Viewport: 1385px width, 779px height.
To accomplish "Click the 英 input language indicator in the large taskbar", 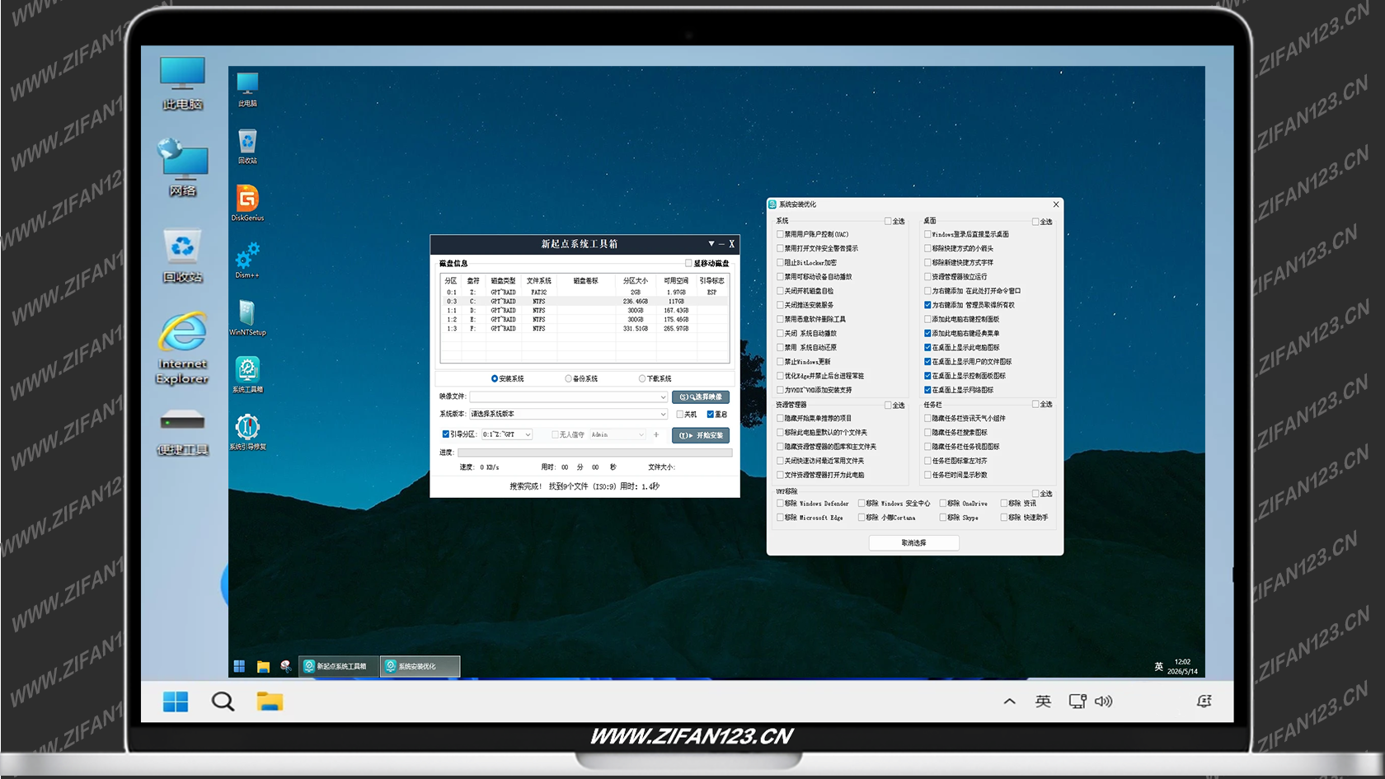I will point(1043,702).
